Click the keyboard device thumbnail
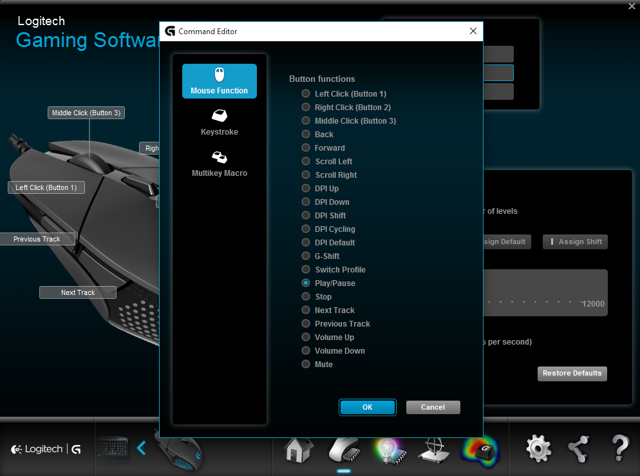The image size is (640, 476). coord(113,449)
